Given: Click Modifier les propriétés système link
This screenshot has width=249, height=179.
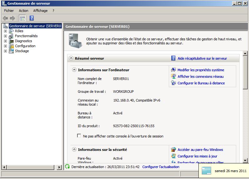Looking at the screenshot, I should (201, 70).
